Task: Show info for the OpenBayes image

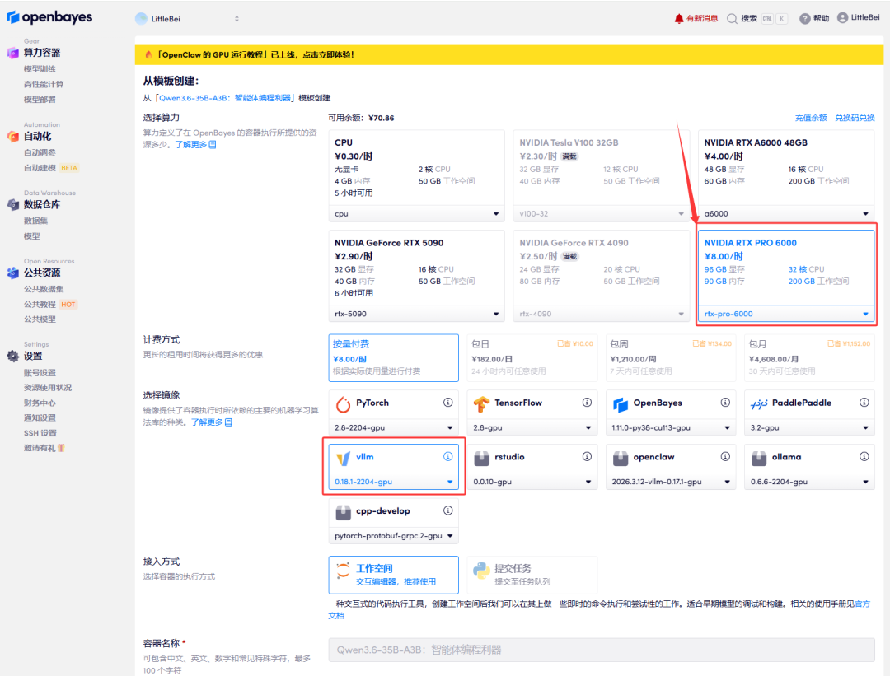Action: [725, 403]
